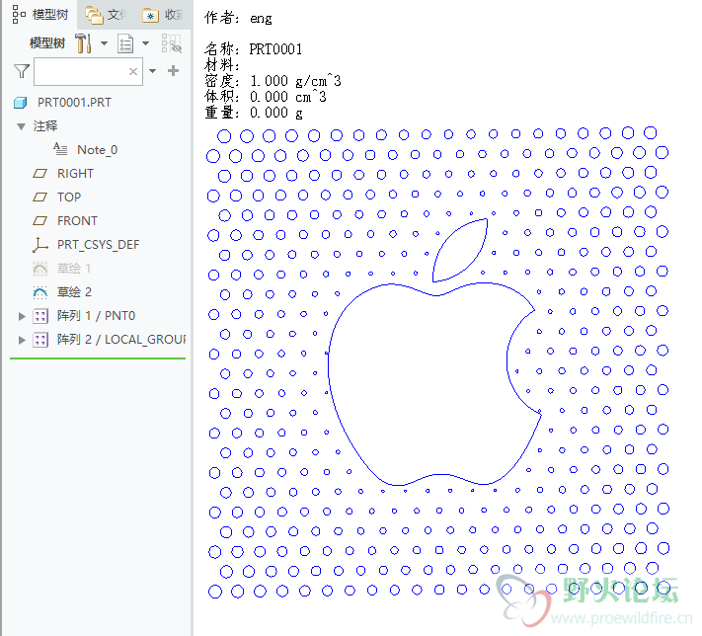Open the favorites tab
702x636 pixels.
162,15
